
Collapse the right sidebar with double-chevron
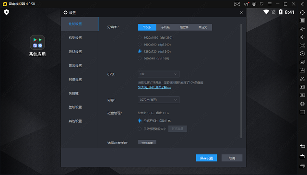[x=302, y=4]
